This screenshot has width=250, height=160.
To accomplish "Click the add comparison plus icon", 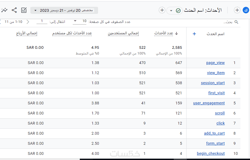I will pos(237,10).
